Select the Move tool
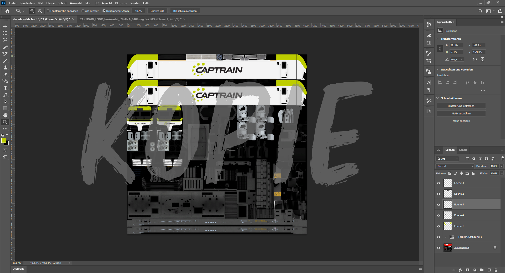Image resolution: width=505 pixels, height=273 pixels. click(x=5, y=26)
